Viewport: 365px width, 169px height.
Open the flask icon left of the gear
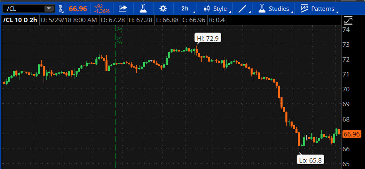[143, 9]
